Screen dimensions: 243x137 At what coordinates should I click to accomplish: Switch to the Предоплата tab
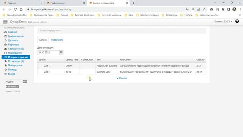57,40
